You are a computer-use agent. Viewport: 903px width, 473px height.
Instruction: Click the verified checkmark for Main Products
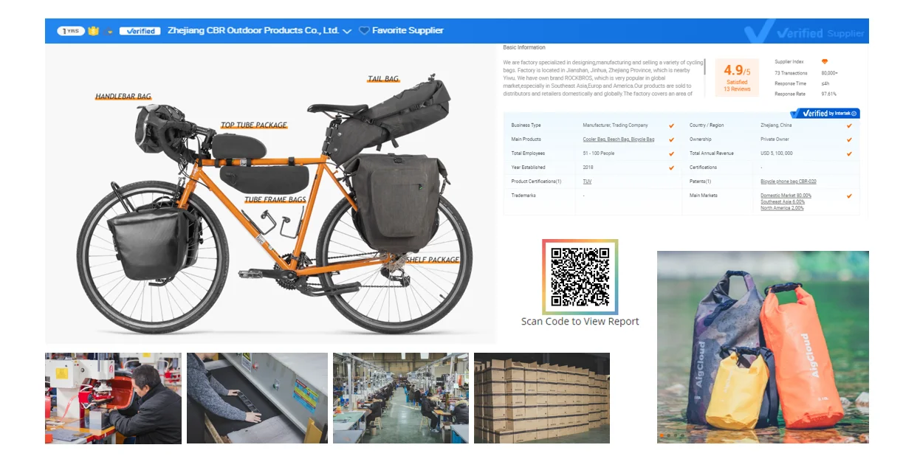click(x=671, y=139)
